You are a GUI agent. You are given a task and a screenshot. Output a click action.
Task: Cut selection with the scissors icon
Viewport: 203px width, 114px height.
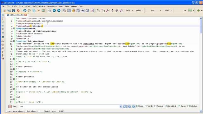click(x=39, y=10)
